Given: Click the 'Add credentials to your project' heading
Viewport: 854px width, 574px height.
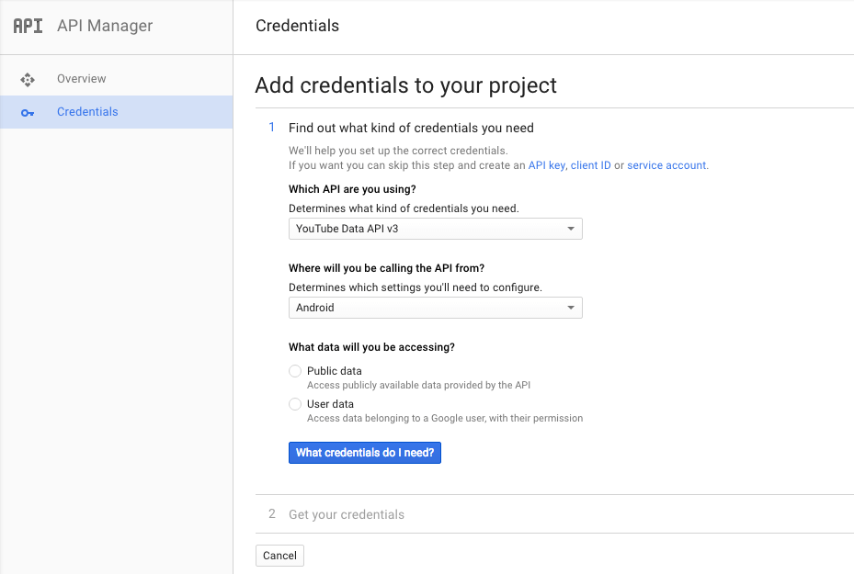Looking at the screenshot, I should [405, 85].
